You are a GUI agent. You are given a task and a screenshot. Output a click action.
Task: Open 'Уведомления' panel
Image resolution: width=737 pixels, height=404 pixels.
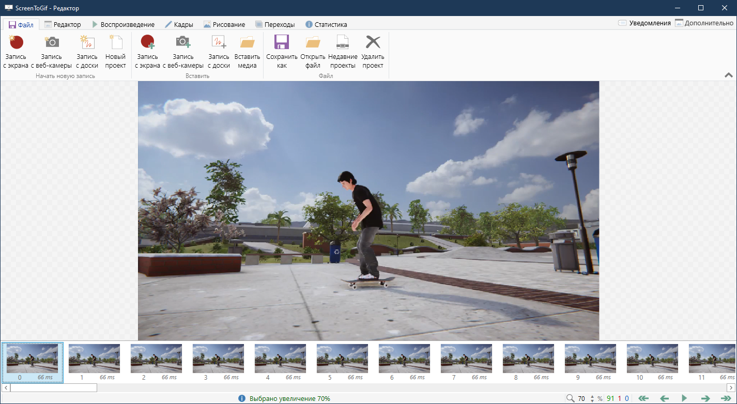(644, 23)
